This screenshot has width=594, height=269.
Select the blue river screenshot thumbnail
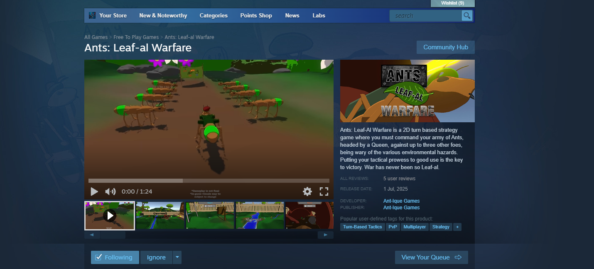[260, 216]
